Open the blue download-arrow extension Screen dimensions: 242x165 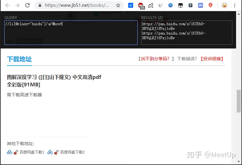click(131, 5)
